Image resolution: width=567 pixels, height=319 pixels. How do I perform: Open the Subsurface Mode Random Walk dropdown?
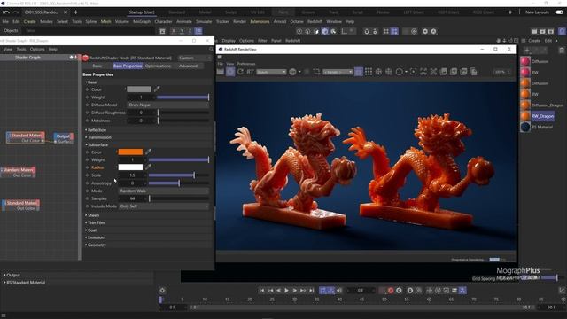pyautogui.click(x=164, y=191)
